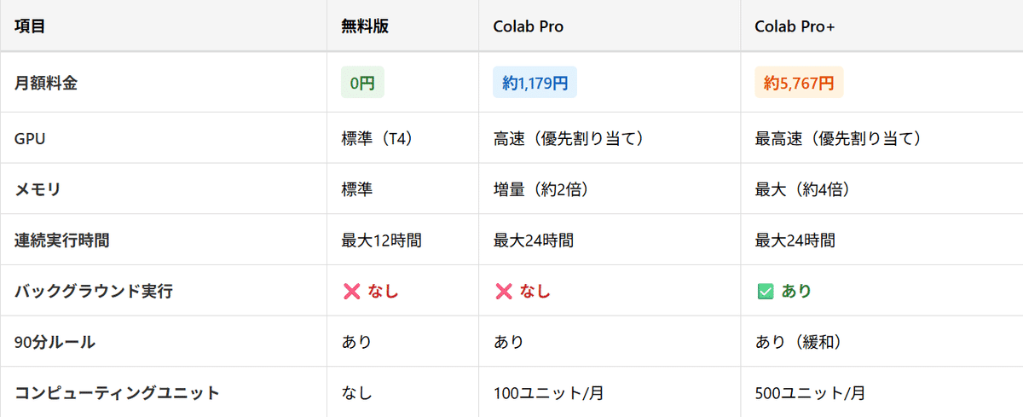Image resolution: width=1023 pixels, height=417 pixels.
Task: Select the メモリ row label
Action: (38, 189)
